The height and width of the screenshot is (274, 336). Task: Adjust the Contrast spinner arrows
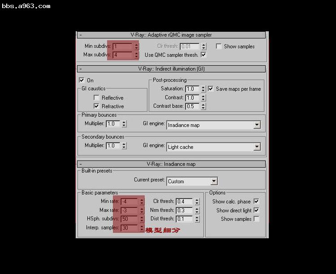203,98
